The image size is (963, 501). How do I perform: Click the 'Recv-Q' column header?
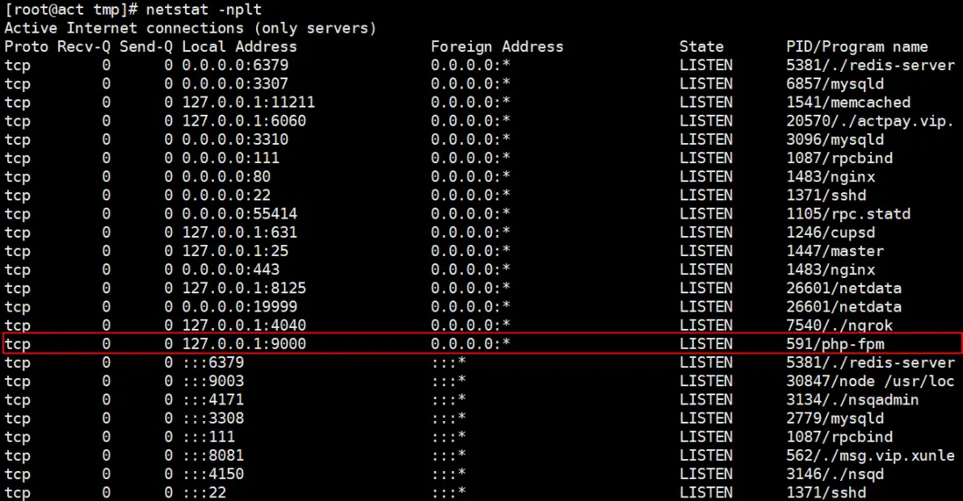coord(84,47)
